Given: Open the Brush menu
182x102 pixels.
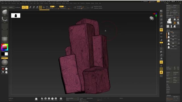Looking at the screenshot, I should pos(6,3).
